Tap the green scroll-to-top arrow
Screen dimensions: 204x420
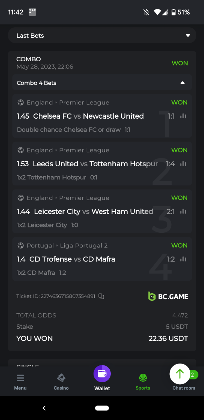(x=180, y=374)
